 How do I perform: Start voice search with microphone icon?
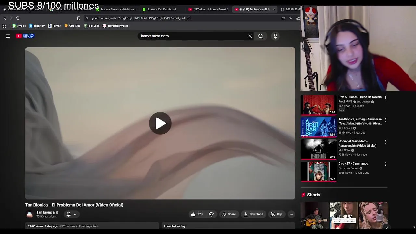pos(275,36)
